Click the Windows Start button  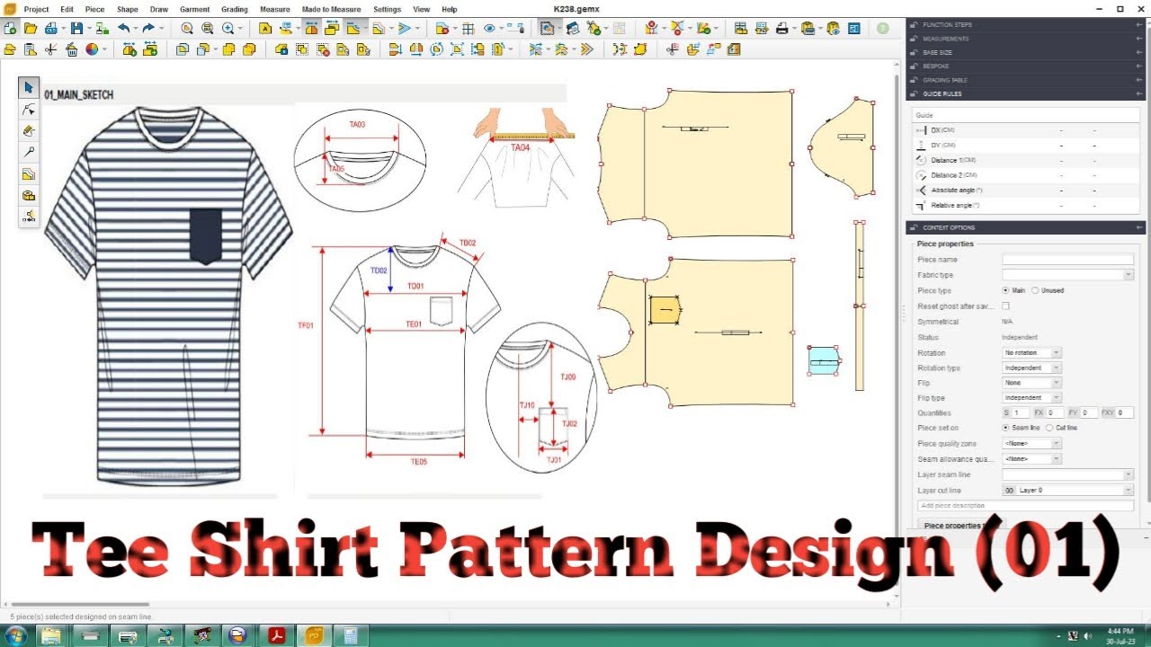[15, 636]
